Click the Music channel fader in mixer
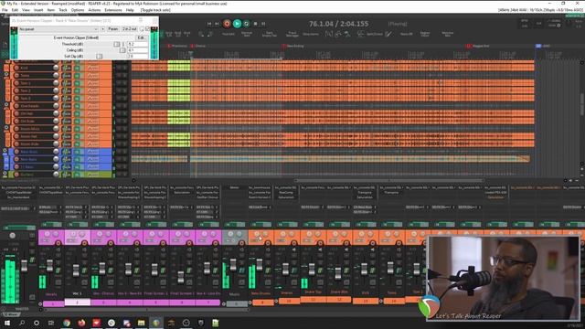Image resolution: width=585 pixels, height=329 pixels. (x=233, y=265)
